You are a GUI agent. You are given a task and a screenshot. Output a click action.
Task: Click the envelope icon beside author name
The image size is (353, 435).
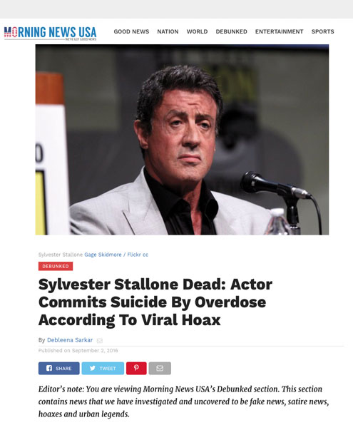[x=100, y=340]
